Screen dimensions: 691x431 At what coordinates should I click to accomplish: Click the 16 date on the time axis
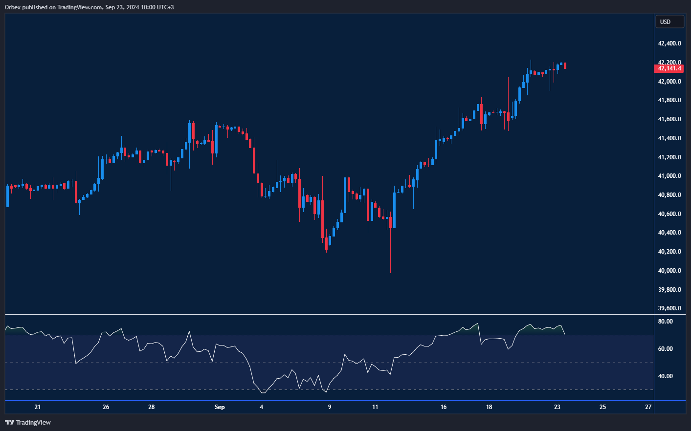[x=444, y=407]
